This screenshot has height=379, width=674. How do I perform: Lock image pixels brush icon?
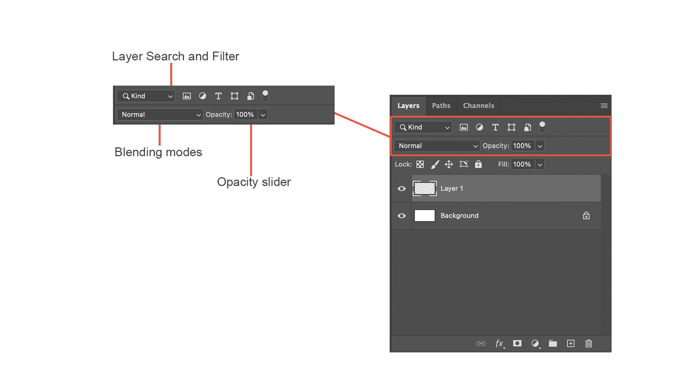pyautogui.click(x=435, y=164)
